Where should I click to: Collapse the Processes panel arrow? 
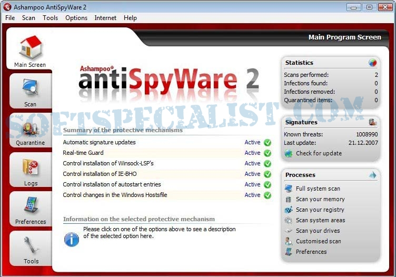(x=373, y=175)
